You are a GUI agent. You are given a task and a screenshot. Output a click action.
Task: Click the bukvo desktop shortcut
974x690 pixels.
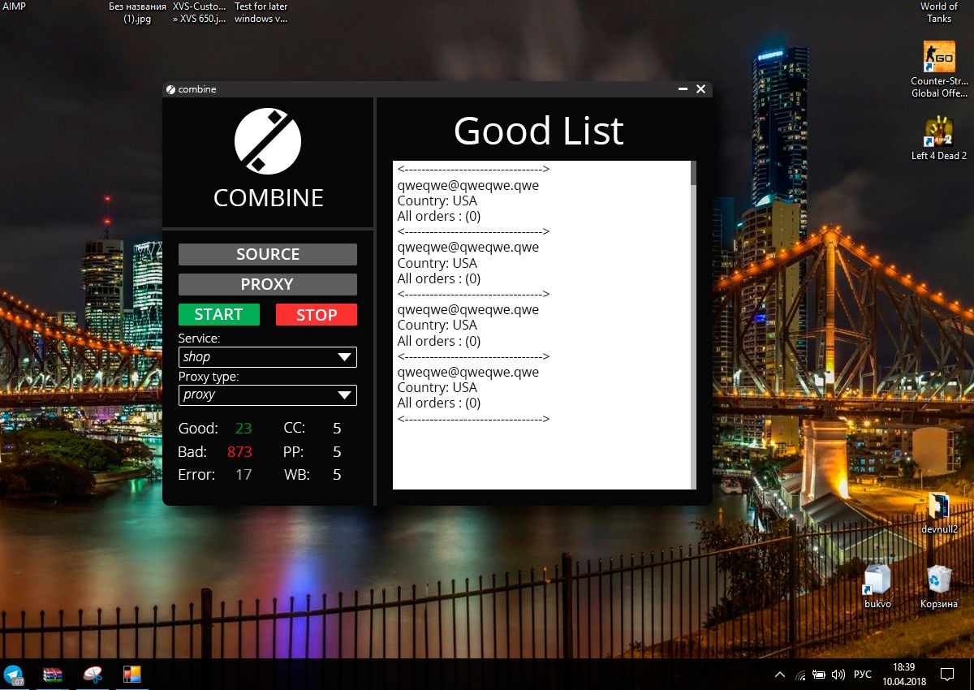point(877,580)
